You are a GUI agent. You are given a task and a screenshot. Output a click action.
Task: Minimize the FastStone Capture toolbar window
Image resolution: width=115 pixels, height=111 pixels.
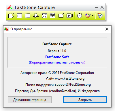click(96, 7)
